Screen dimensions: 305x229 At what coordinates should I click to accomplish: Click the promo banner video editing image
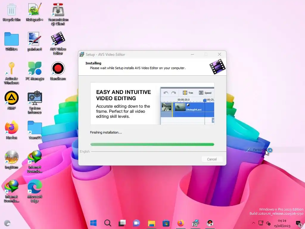(x=152, y=103)
